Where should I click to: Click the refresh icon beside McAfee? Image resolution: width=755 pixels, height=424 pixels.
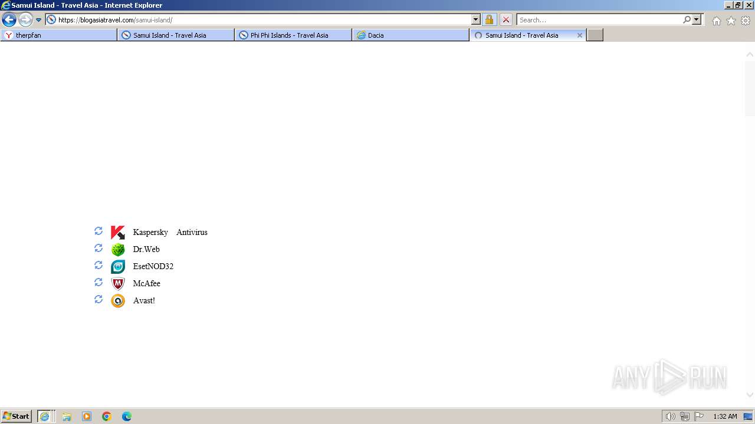pos(99,282)
